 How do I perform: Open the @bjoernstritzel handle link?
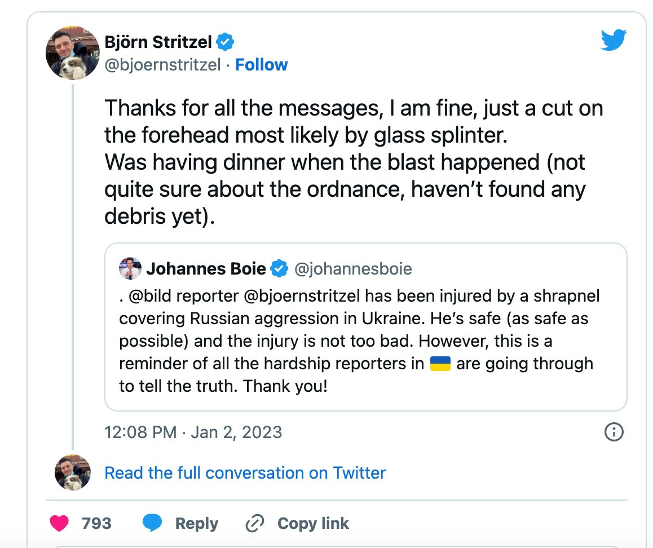tap(162, 65)
